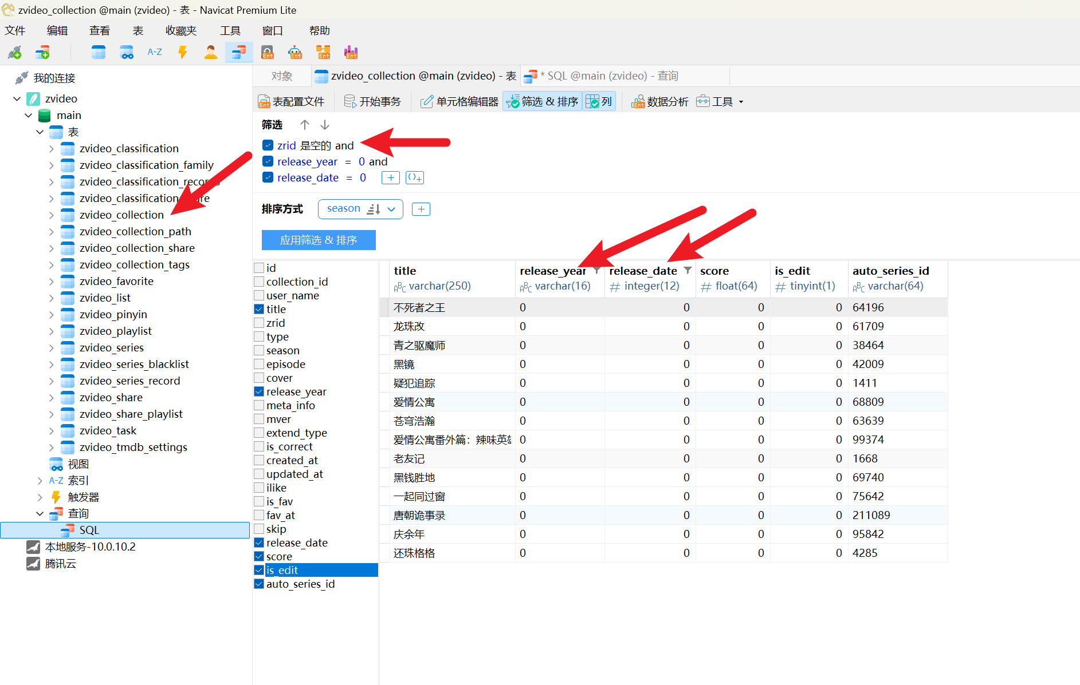The image size is (1080, 685).
Task: Click the New Query icon in the main toolbar
Action: [x=43, y=53]
